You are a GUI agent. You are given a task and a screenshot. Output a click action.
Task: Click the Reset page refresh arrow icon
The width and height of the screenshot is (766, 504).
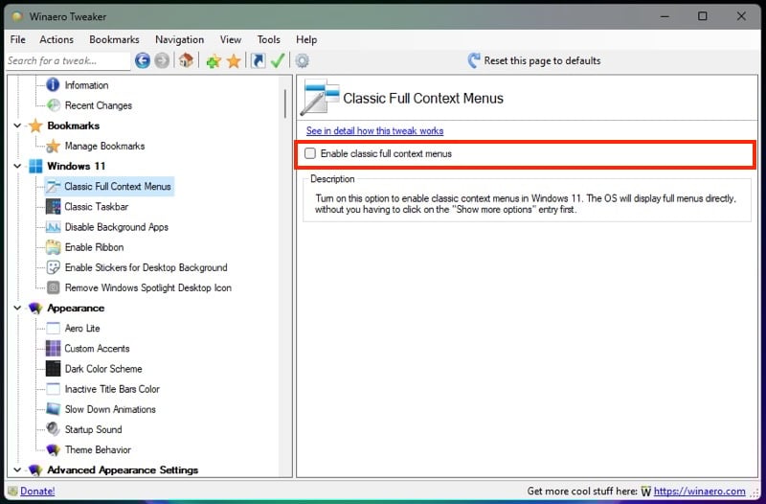[x=473, y=60]
